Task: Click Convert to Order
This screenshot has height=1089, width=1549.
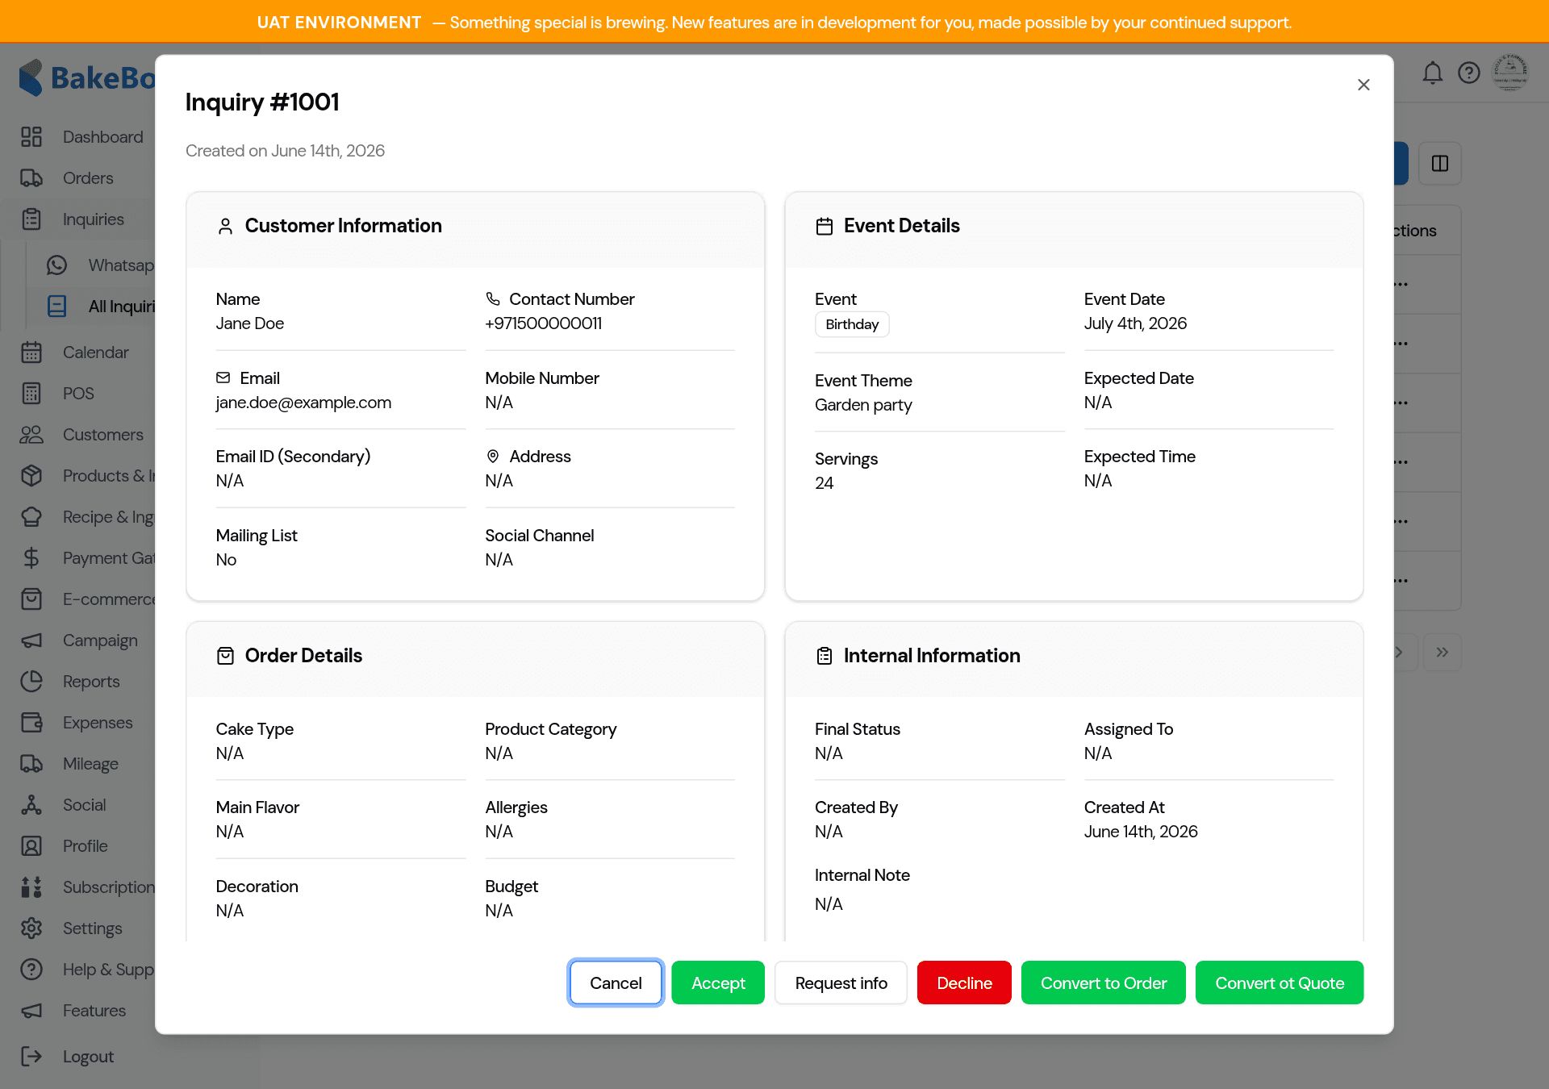Action: [1104, 983]
